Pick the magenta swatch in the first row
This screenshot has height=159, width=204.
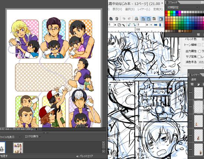point(180,12)
